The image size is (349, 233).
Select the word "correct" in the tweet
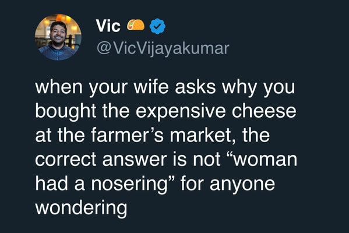click(65, 160)
